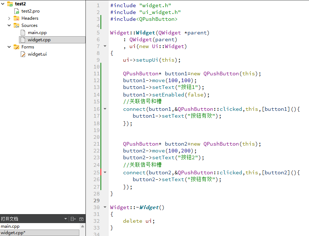Click the Headers folder icon
This screenshot has height=236, width=309.
tap(16, 18)
